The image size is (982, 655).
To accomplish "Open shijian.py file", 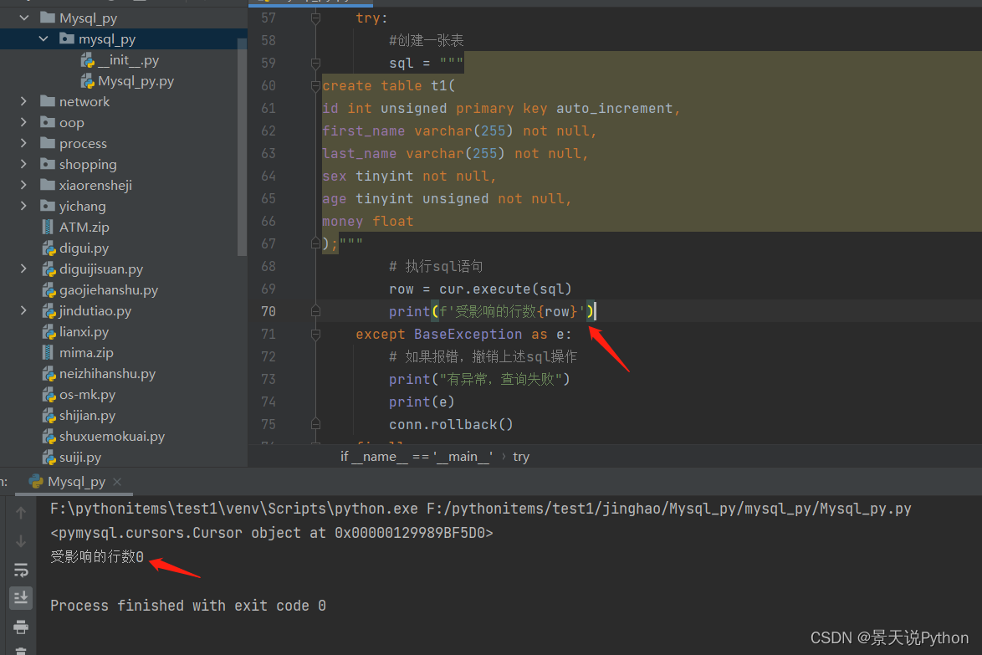I will click(87, 415).
